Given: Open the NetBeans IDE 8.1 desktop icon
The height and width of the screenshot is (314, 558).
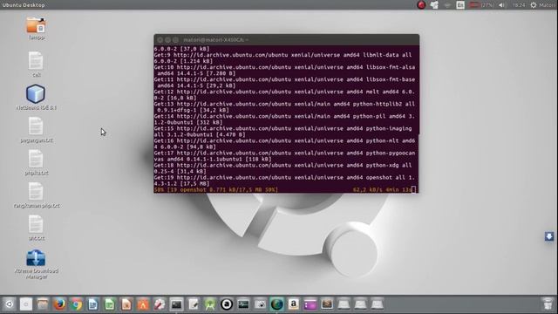Looking at the screenshot, I should point(36,94).
